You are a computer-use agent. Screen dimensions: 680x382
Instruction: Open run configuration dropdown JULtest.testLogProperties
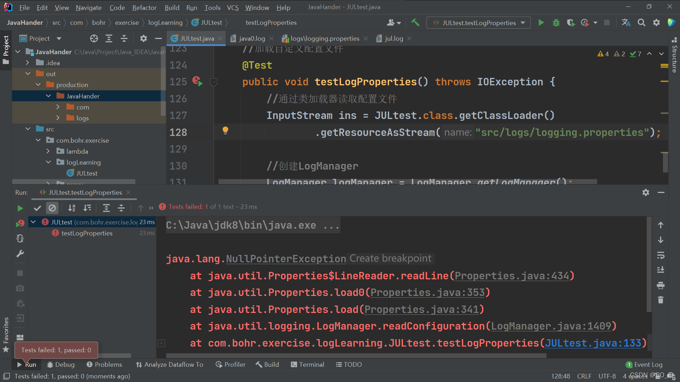click(478, 23)
